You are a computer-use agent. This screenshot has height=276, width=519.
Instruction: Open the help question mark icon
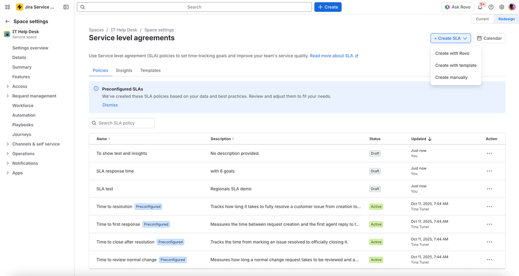[491, 7]
